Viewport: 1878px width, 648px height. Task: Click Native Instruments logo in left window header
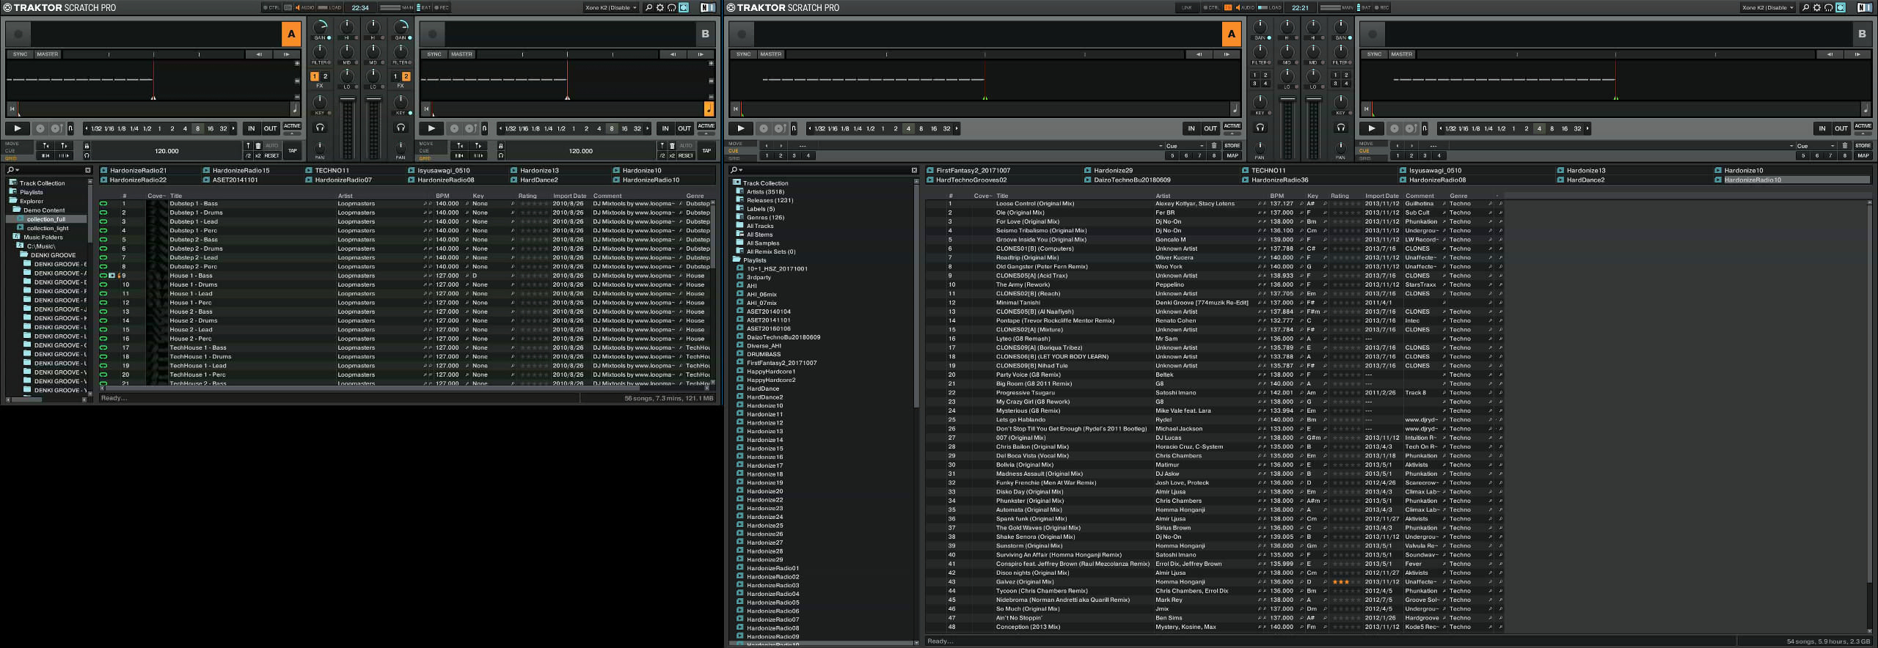708,7
